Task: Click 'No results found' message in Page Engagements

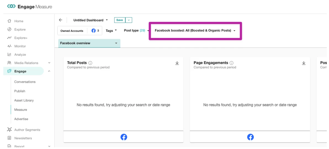Action: tap(250, 105)
